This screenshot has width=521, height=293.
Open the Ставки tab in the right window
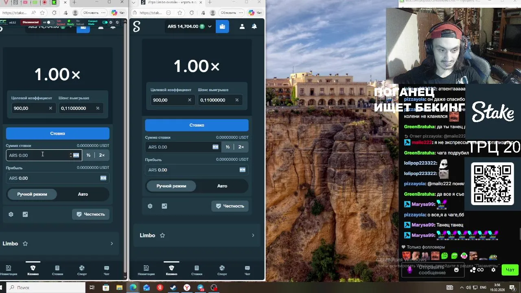pos(197,270)
